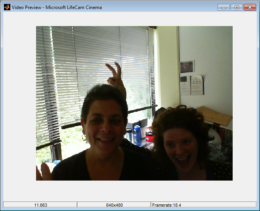Click the 640x480 resolution status field
Screen dimensions: 260x211
click(114, 205)
